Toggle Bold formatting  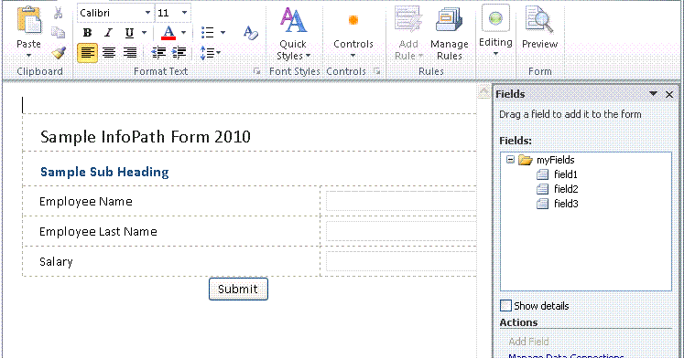(87, 33)
